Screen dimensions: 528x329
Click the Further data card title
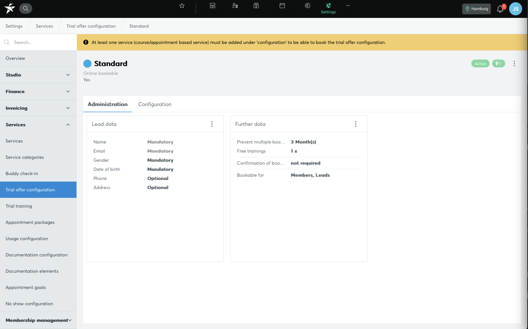coord(250,124)
